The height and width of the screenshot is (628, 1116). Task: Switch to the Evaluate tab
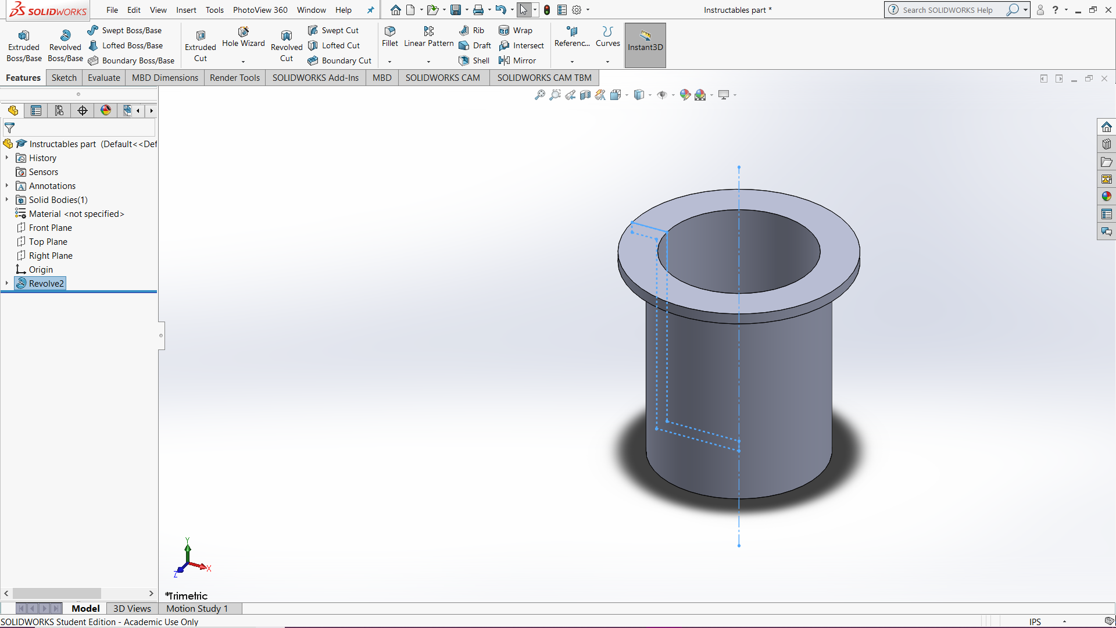click(x=103, y=77)
